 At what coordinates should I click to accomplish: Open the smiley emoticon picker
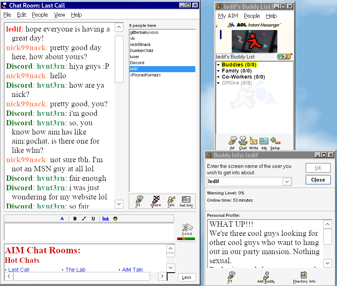coord(115,218)
